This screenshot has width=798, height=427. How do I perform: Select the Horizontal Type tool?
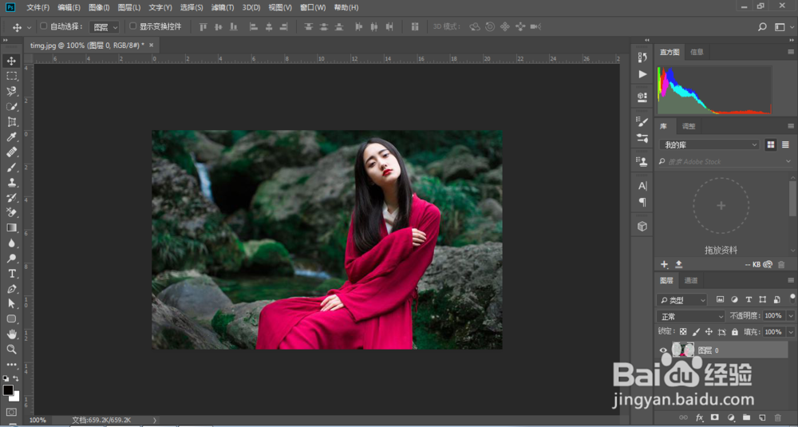tap(12, 274)
